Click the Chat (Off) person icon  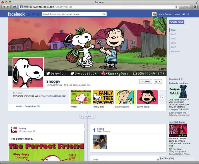(x=161, y=158)
